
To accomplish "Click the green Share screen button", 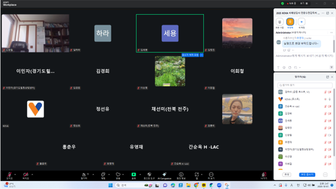I will pyautogui.click(x=134, y=175).
